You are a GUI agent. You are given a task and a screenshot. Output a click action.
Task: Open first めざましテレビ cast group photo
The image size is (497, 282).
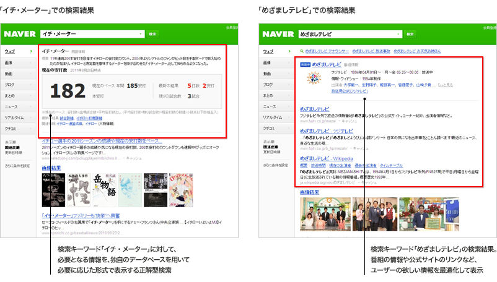(325, 214)
